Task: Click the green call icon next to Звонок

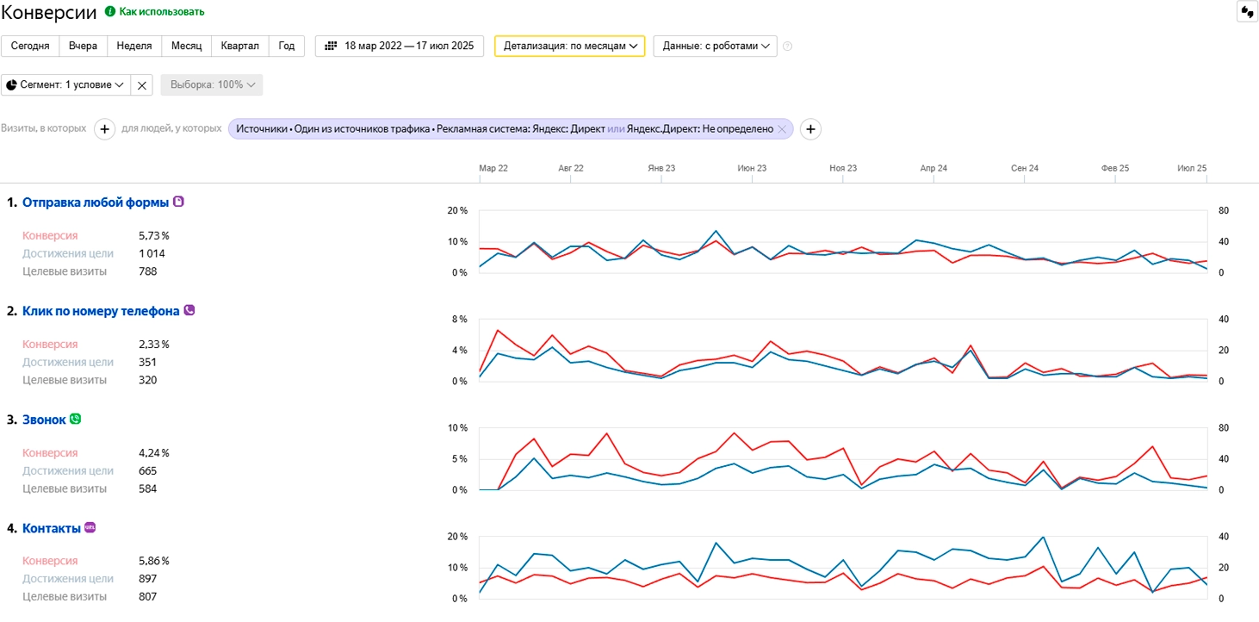Action: click(x=75, y=419)
